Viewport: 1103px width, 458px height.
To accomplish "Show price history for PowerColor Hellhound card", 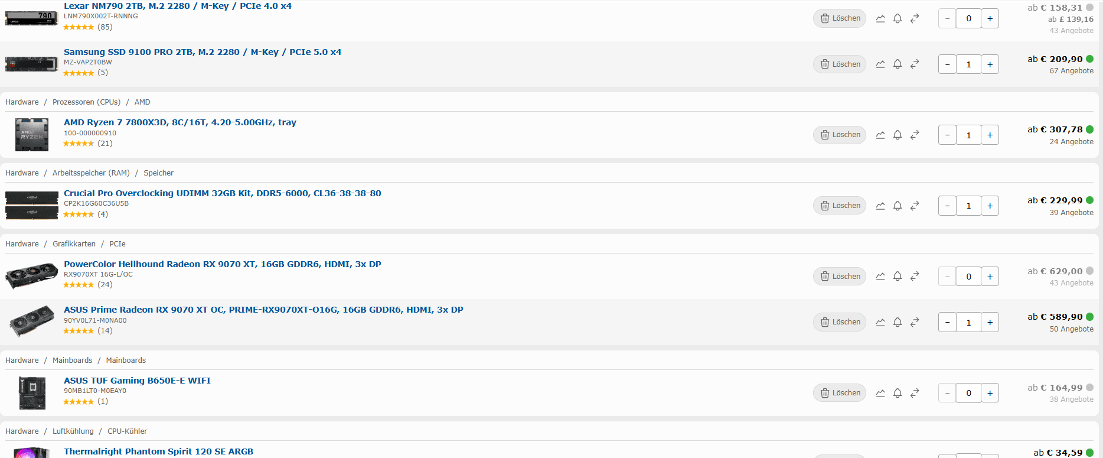I will tap(880, 277).
